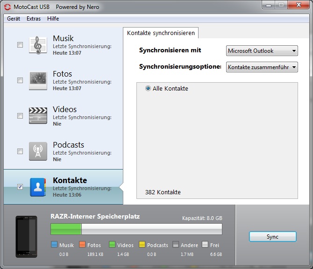
Task: Click the Musik treble clef icon
Action: [38, 45]
